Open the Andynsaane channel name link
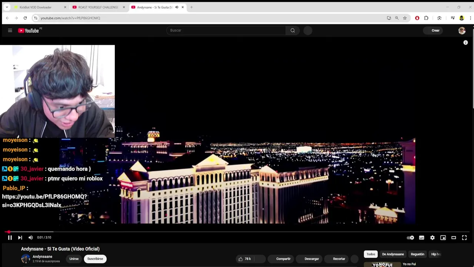The image size is (474, 267). coord(42,257)
